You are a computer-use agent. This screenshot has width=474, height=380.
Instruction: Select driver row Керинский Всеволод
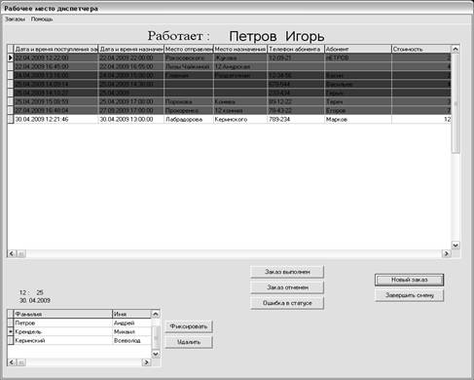pos(80,340)
